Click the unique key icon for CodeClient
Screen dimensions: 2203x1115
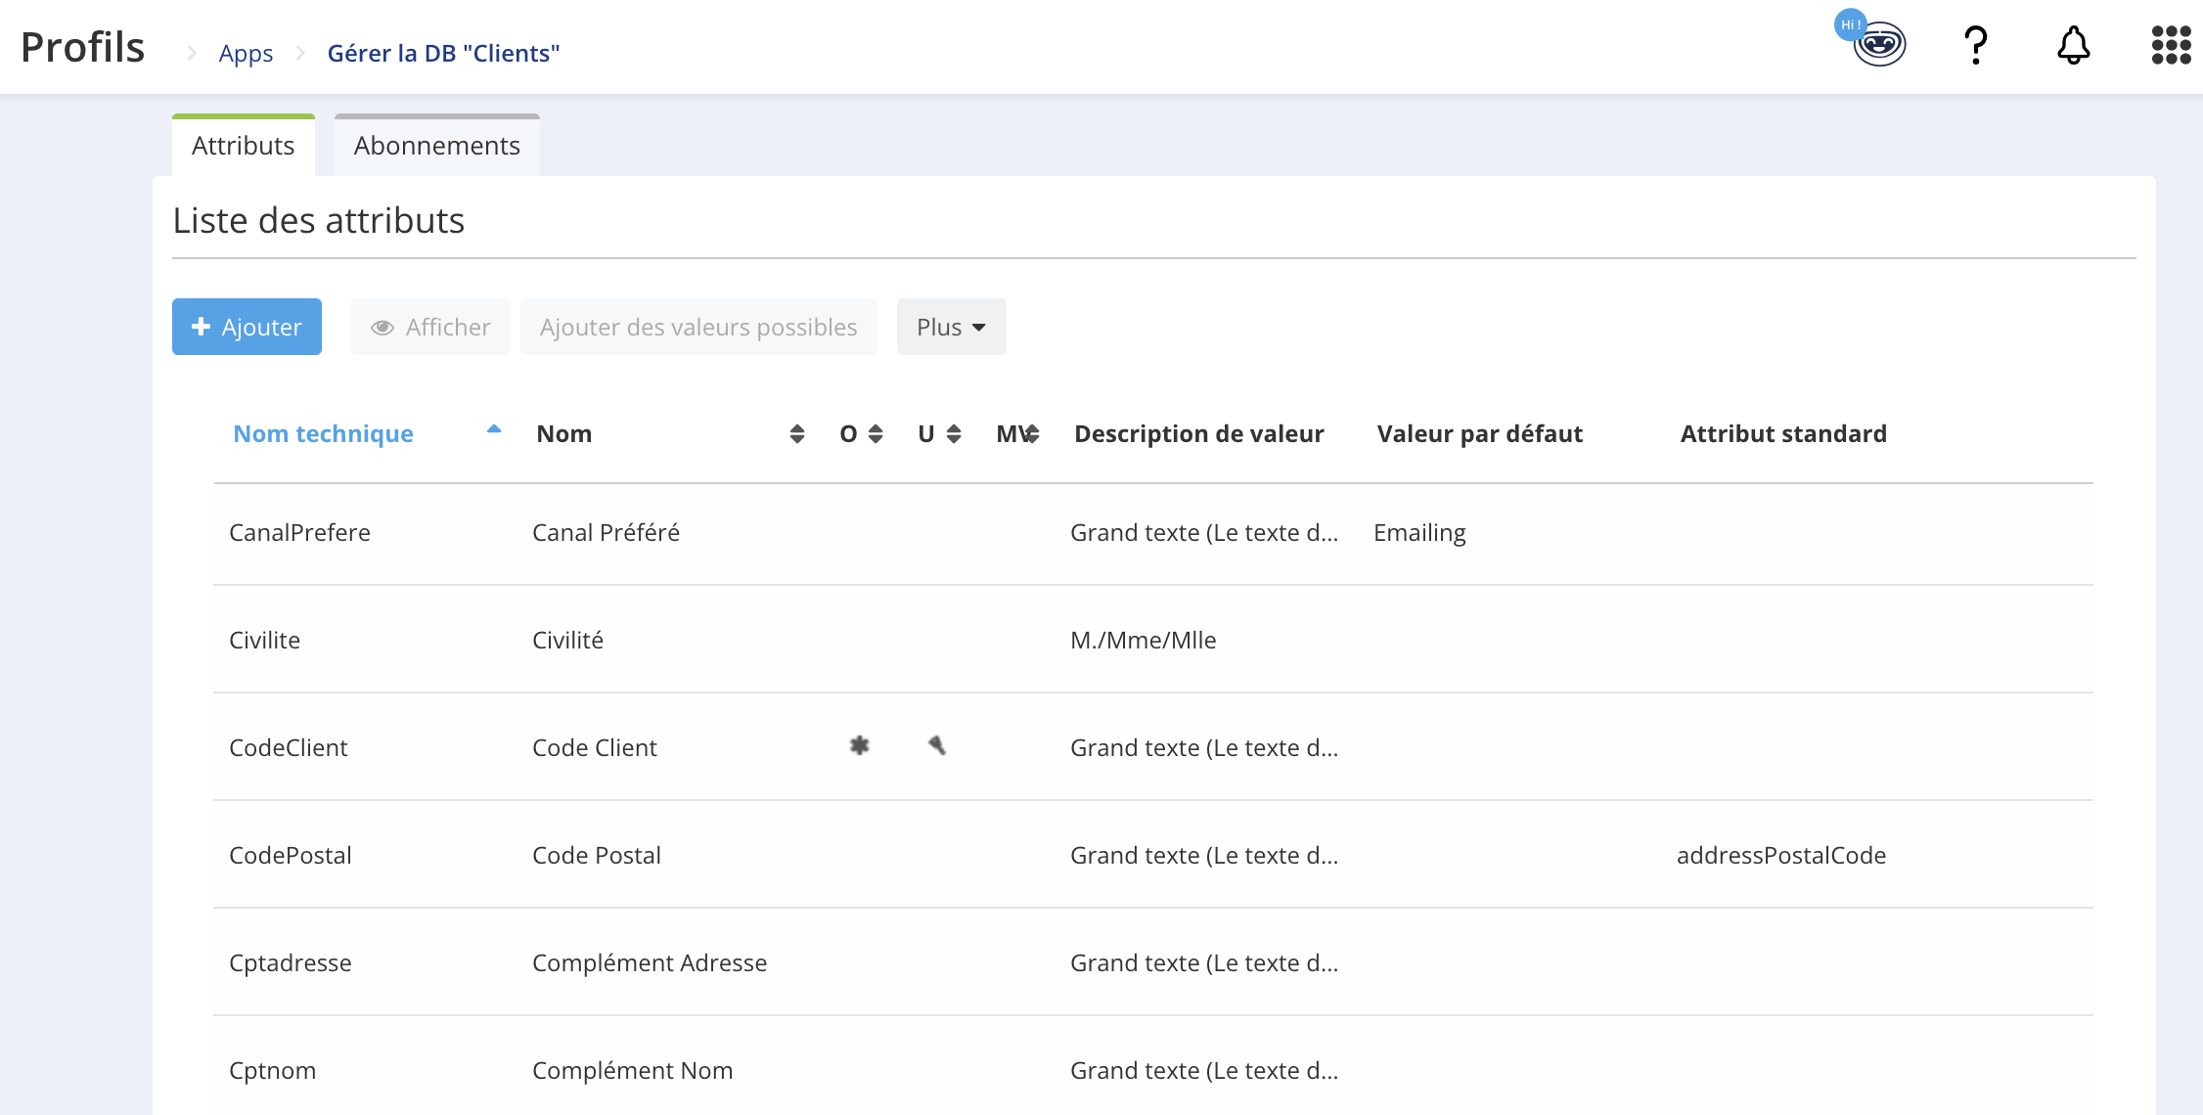937,746
